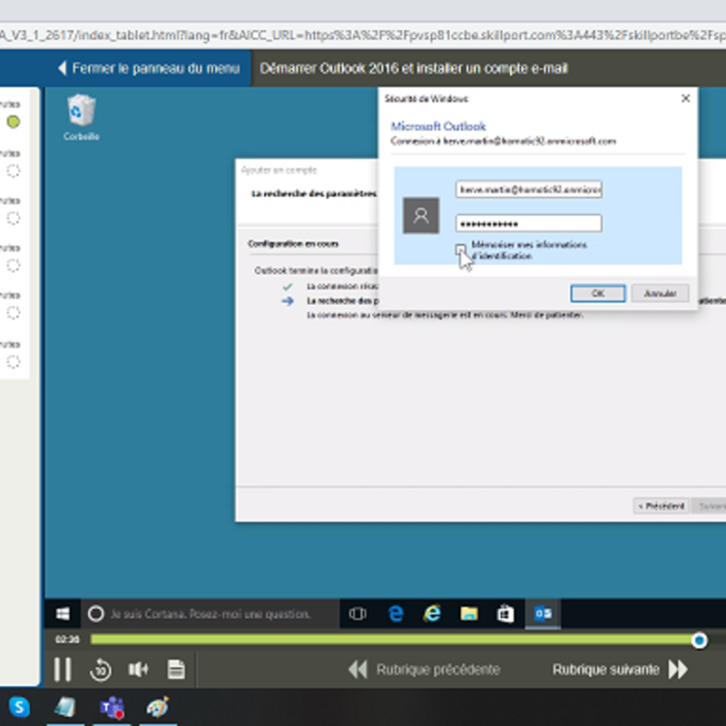Select the green completed topic marker
Viewport: 726px width, 726px height.
click(x=14, y=122)
